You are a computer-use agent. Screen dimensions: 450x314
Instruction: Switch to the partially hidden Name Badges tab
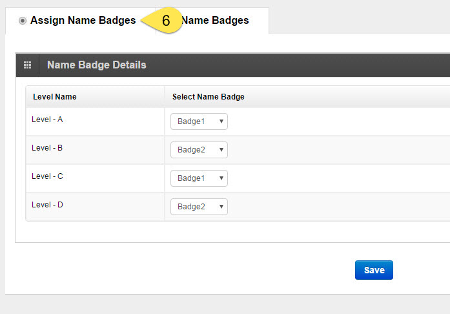(x=215, y=21)
